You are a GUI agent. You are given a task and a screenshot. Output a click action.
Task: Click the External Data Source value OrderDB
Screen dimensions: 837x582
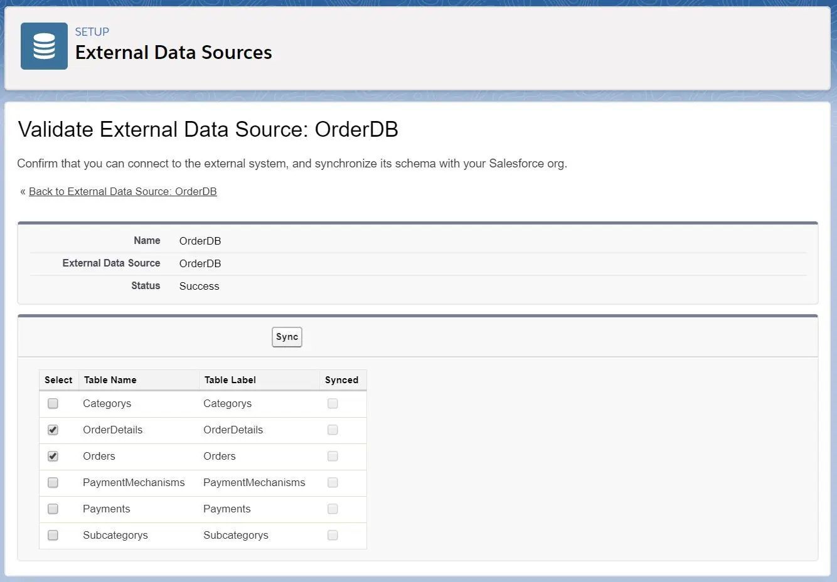click(x=200, y=263)
